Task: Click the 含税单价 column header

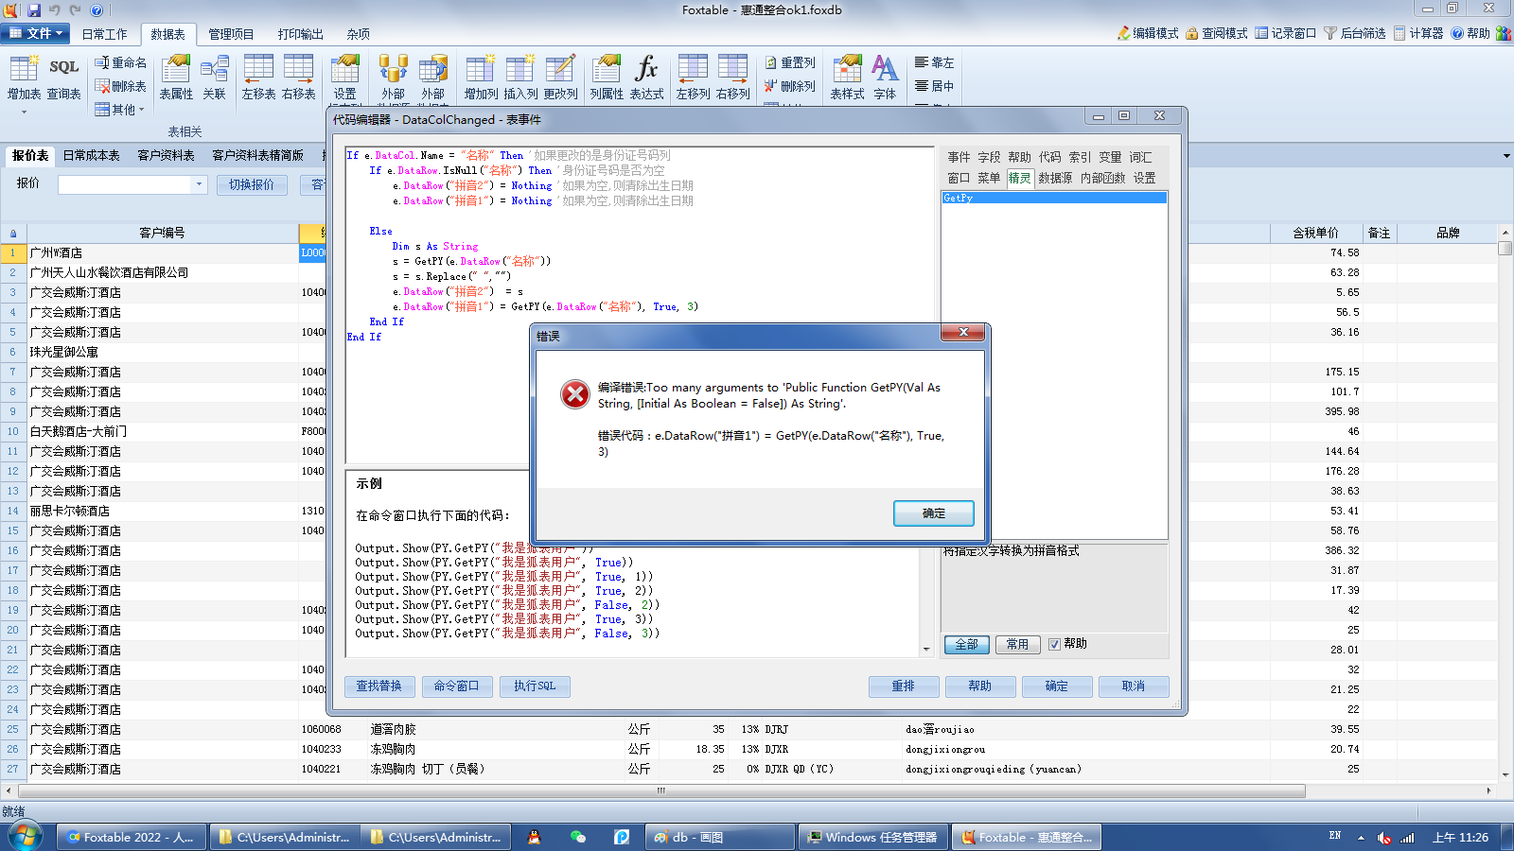Action: tap(1316, 233)
